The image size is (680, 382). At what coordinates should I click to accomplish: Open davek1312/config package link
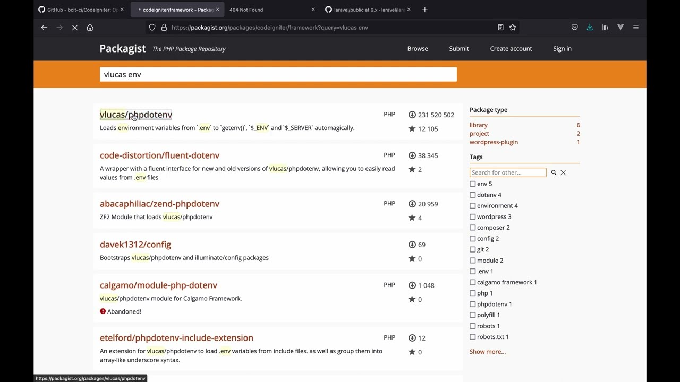point(135,245)
